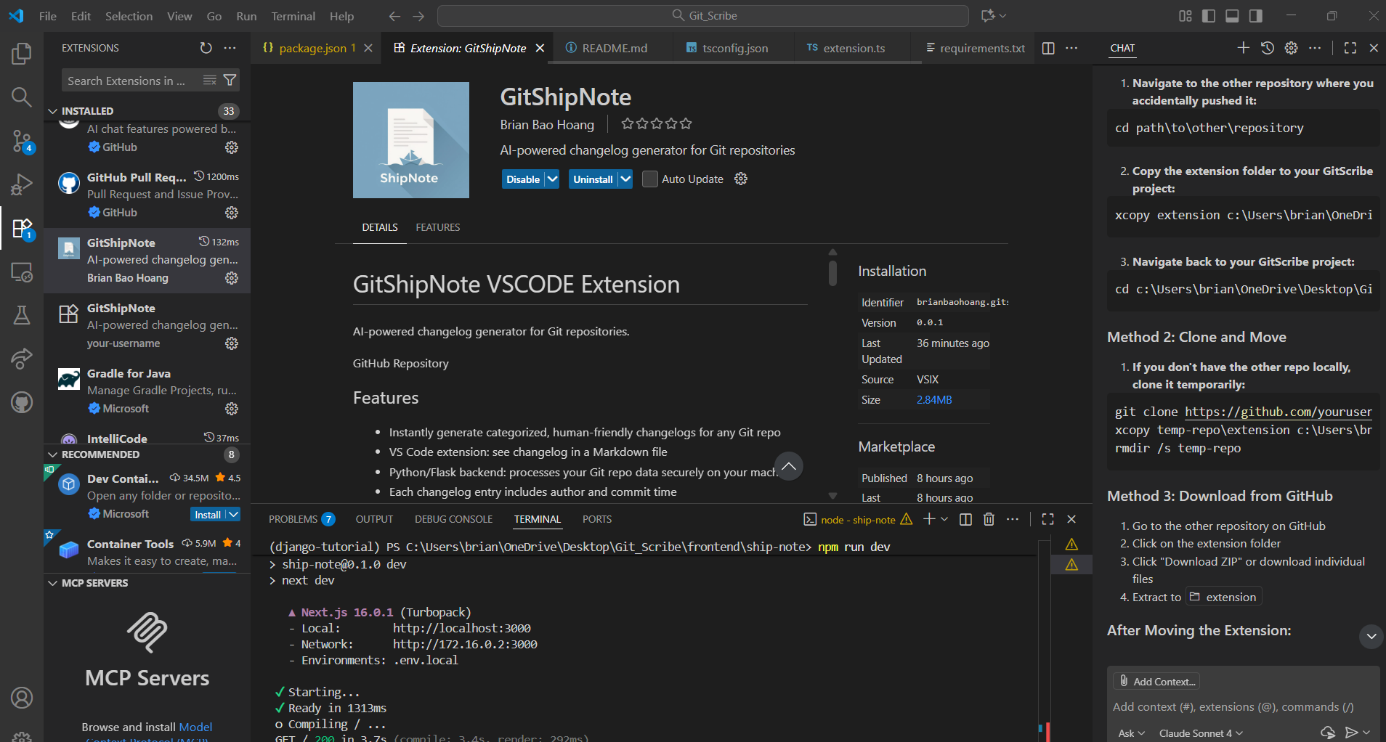Show chat history
Image resolution: width=1386 pixels, height=742 pixels.
click(1268, 48)
